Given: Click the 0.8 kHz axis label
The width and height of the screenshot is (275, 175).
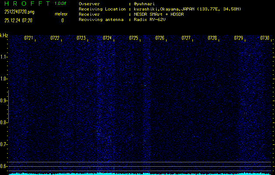Looking at the screenshot, I should point(3,122).
